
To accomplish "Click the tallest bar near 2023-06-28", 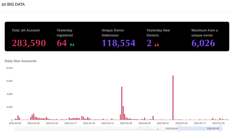I will [x=173, y=98].
